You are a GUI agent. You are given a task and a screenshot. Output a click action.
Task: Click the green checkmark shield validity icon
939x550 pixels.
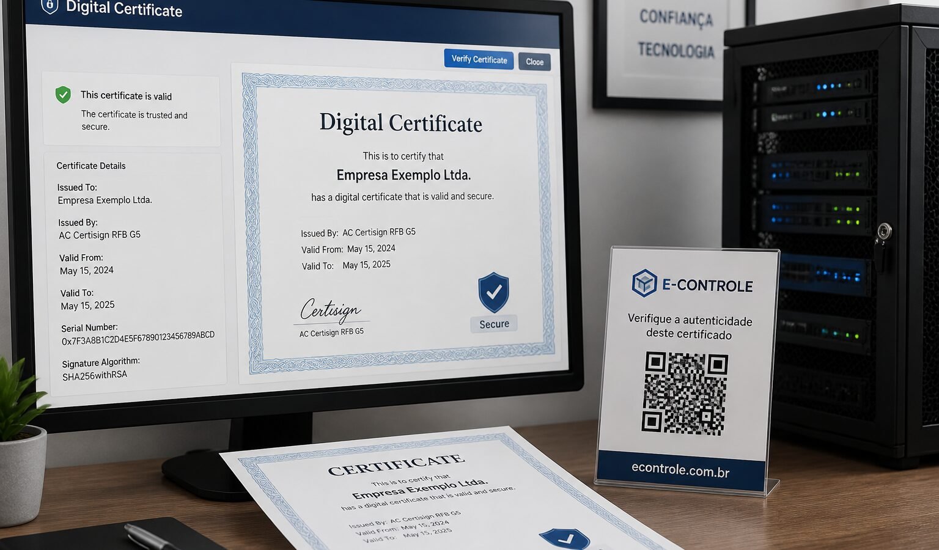(x=63, y=95)
